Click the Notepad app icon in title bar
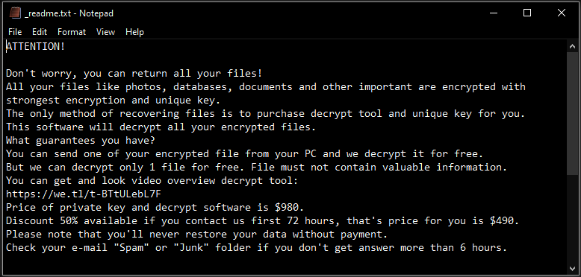Viewport: 581px width, 277px height. point(14,13)
